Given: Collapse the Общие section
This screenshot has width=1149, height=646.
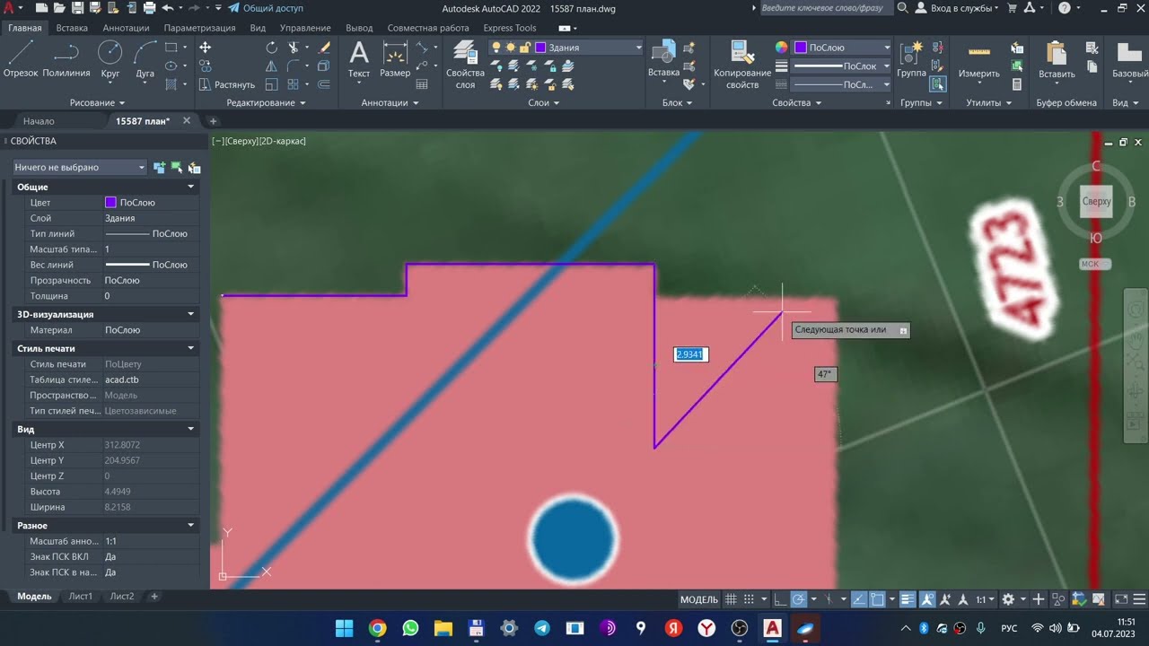Looking at the screenshot, I should click(x=190, y=187).
